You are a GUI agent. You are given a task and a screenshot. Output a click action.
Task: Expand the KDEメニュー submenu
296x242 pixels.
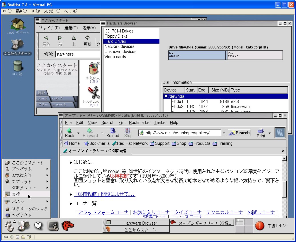26,188
